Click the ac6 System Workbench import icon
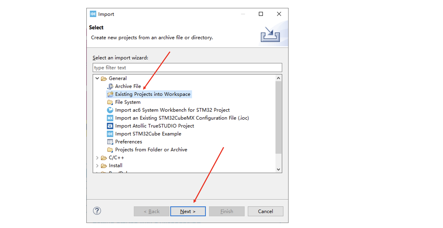 110,110
